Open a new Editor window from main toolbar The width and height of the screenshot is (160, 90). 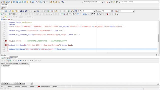[2, 2]
